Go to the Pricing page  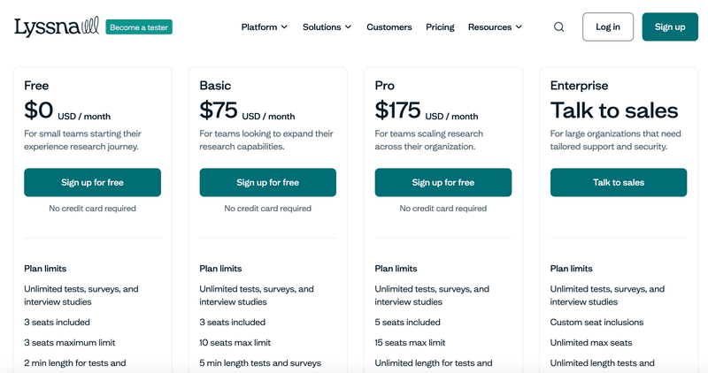pyautogui.click(x=440, y=27)
